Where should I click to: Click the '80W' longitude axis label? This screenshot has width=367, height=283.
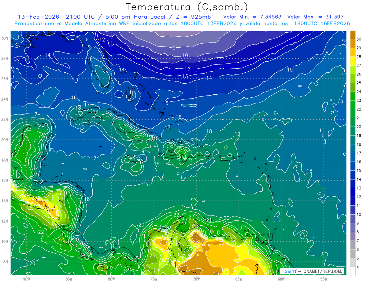tap(111, 279)
